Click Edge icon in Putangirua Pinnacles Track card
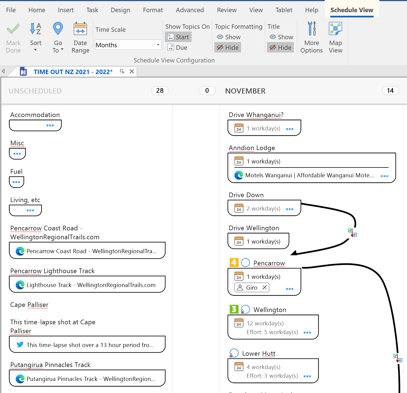This screenshot has height=393, width=407. tap(20, 379)
